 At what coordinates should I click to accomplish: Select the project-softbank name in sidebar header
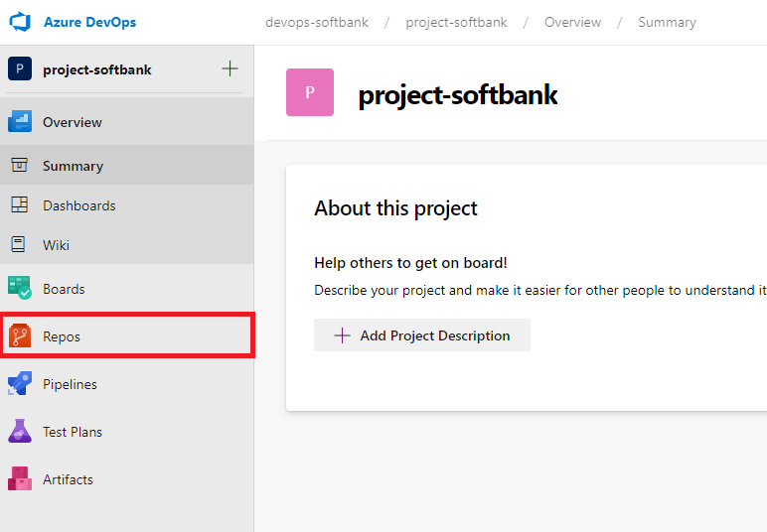[x=97, y=70]
